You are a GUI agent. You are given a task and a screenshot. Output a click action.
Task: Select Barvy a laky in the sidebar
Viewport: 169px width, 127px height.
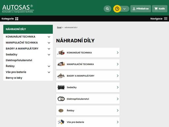[14, 78]
